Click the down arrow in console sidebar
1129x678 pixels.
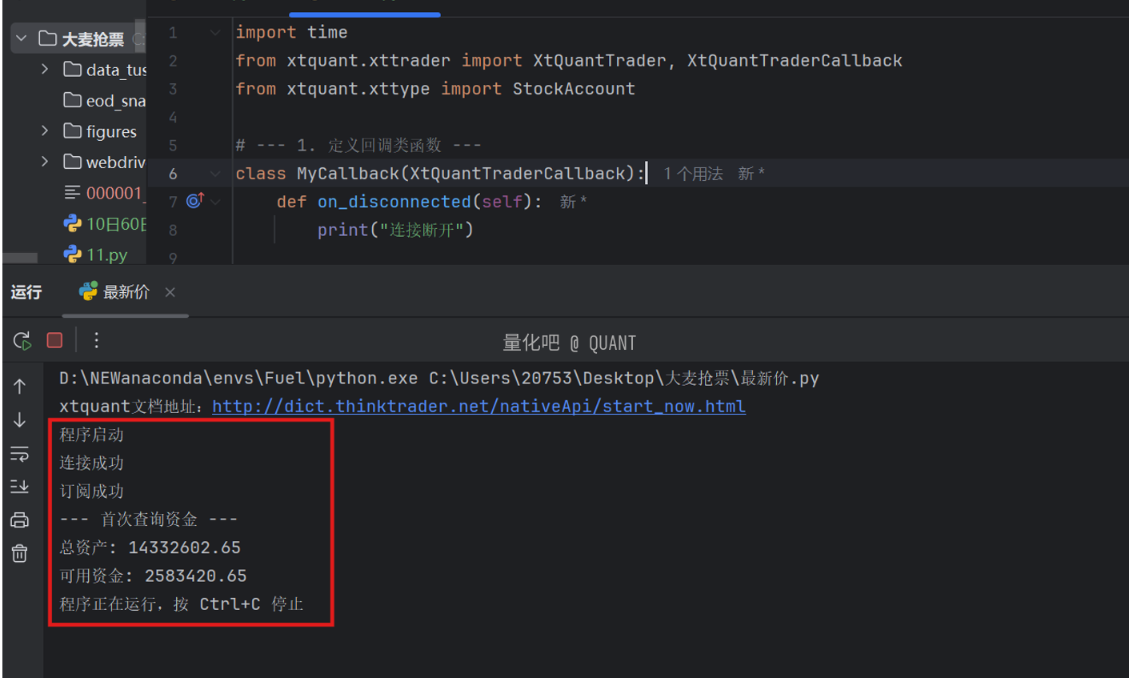tap(20, 420)
